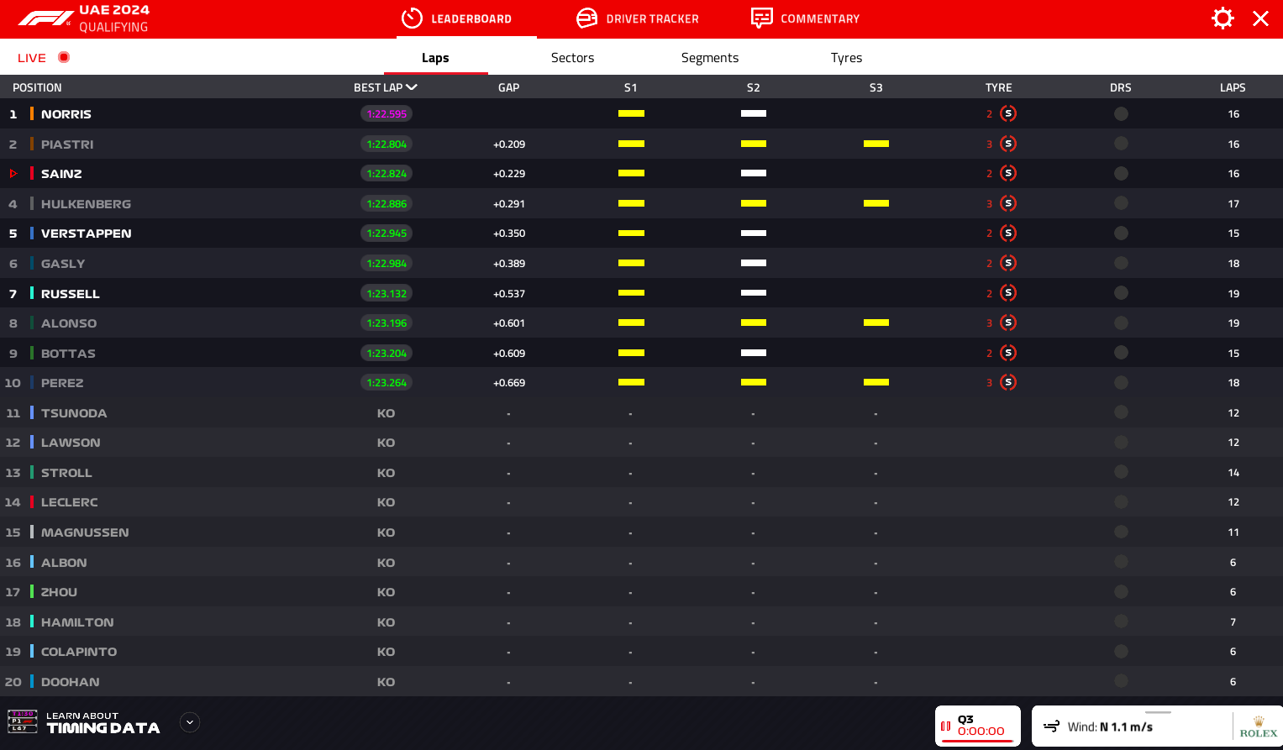Select driver name HAMILTON
This screenshot has height=750, width=1283.
[77, 622]
